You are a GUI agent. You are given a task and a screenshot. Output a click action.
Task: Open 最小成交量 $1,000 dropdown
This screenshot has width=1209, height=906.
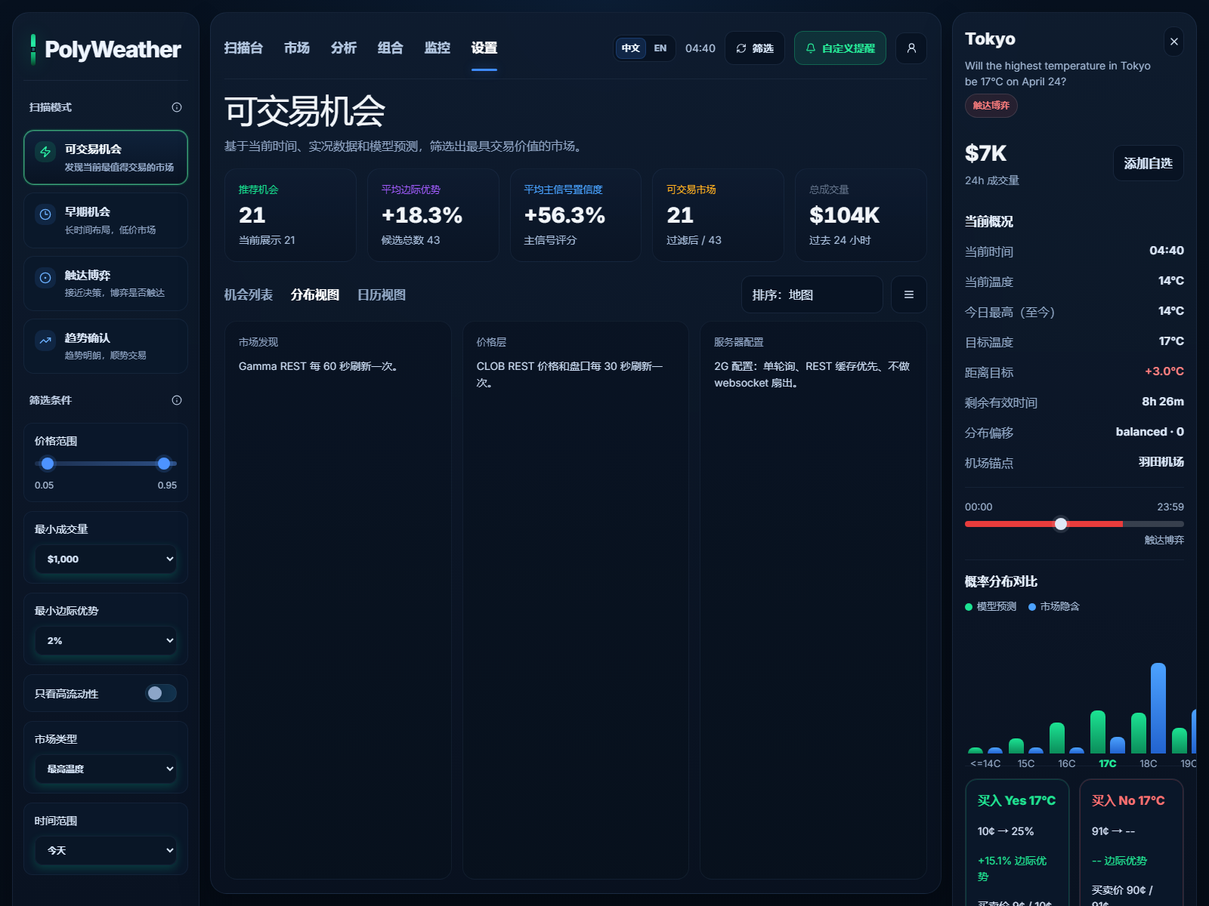coord(106,559)
